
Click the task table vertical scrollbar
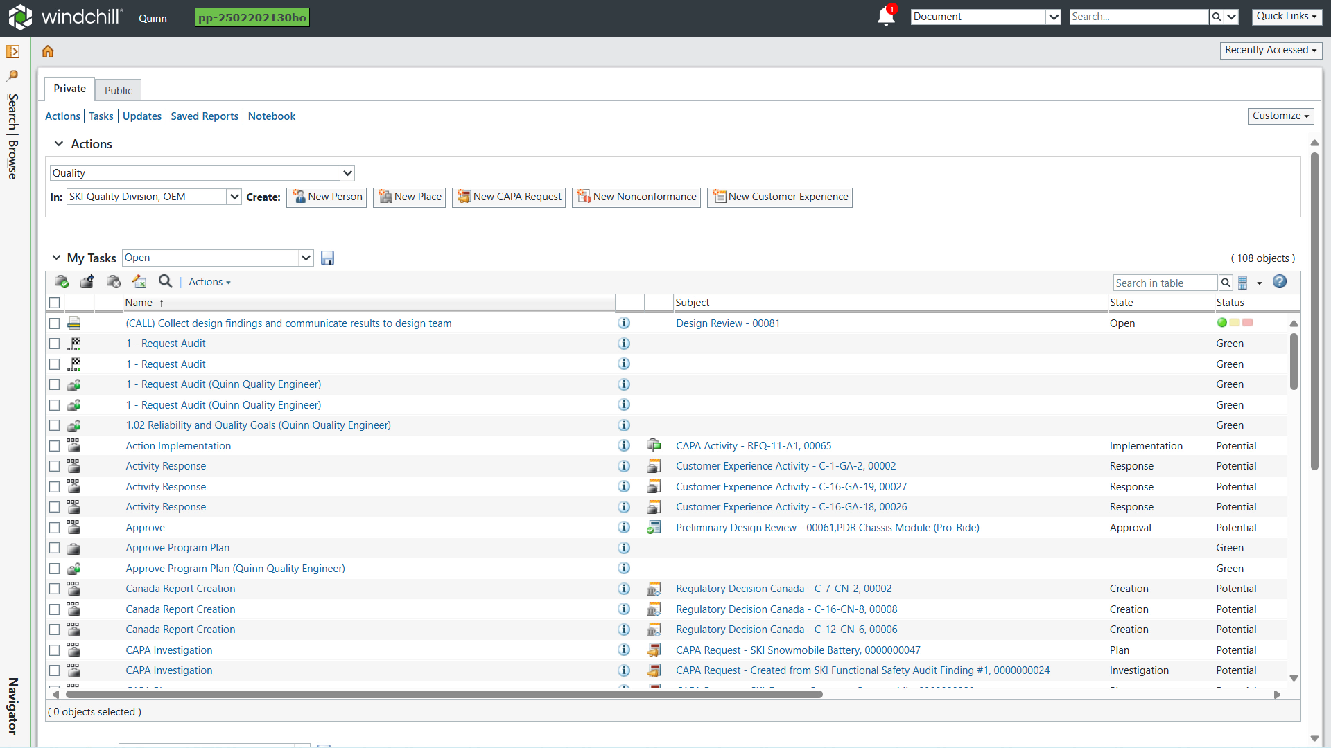(x=1294, y=362)
